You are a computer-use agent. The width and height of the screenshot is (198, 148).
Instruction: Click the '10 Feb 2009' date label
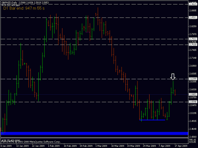[70, 146]
